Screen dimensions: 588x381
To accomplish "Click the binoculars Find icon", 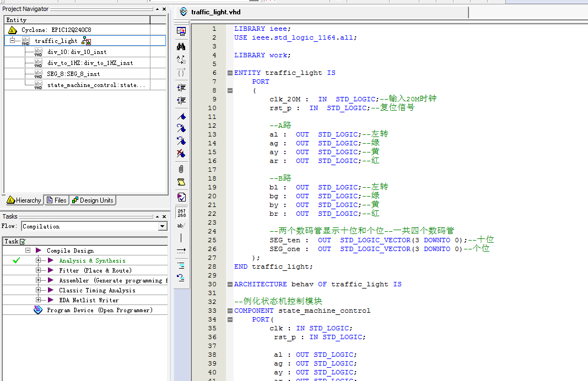I will pyautogui.click(x=181, y=47).
